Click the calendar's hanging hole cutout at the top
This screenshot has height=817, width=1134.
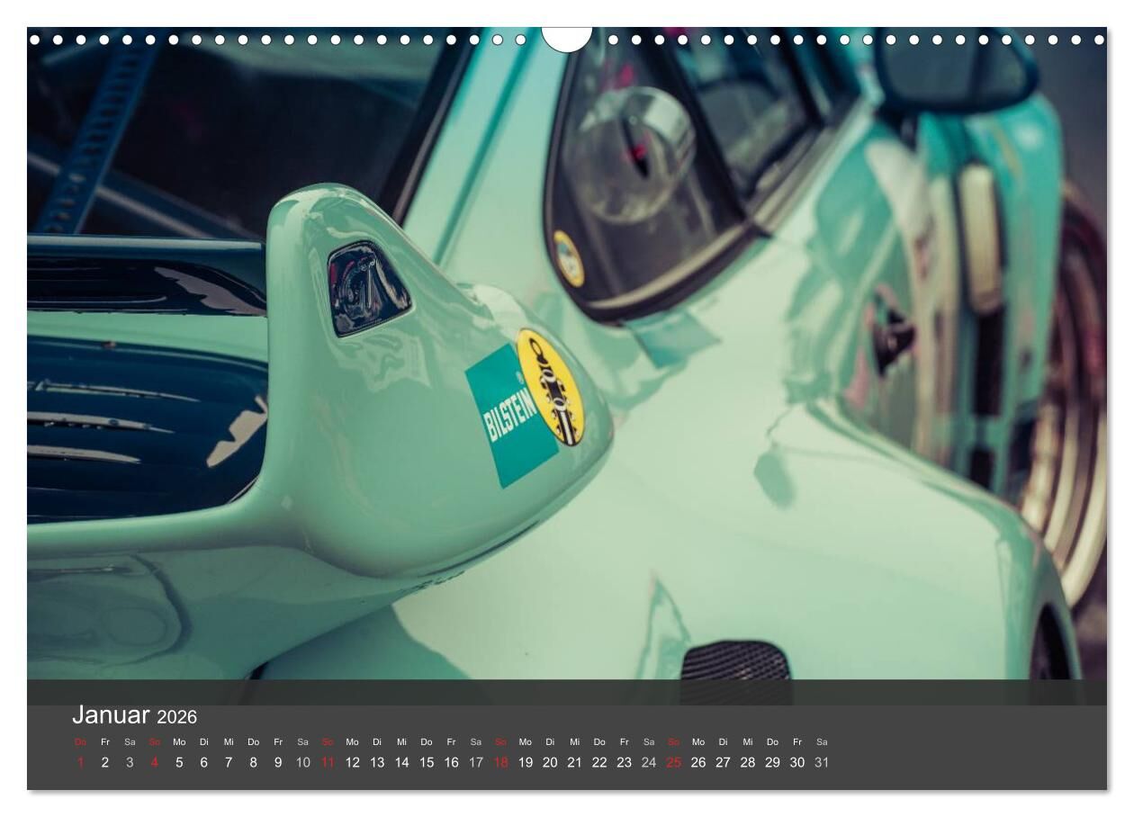566,37
